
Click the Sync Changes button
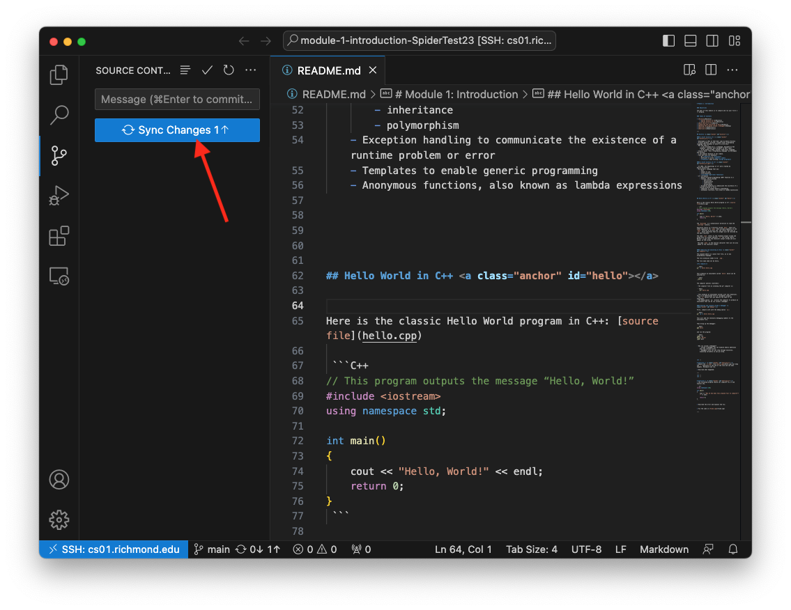[x=177, y=130]
